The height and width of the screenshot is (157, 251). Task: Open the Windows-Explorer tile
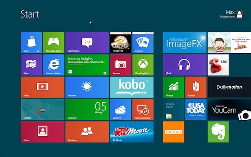tap(174, 109)
